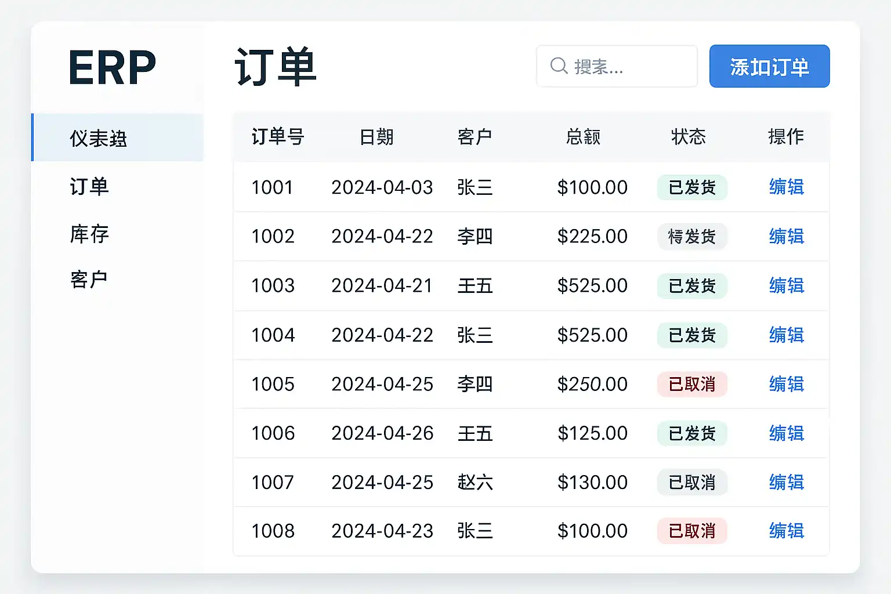Click the 待发货 status badge on order 1002

(x=692, y=237)
